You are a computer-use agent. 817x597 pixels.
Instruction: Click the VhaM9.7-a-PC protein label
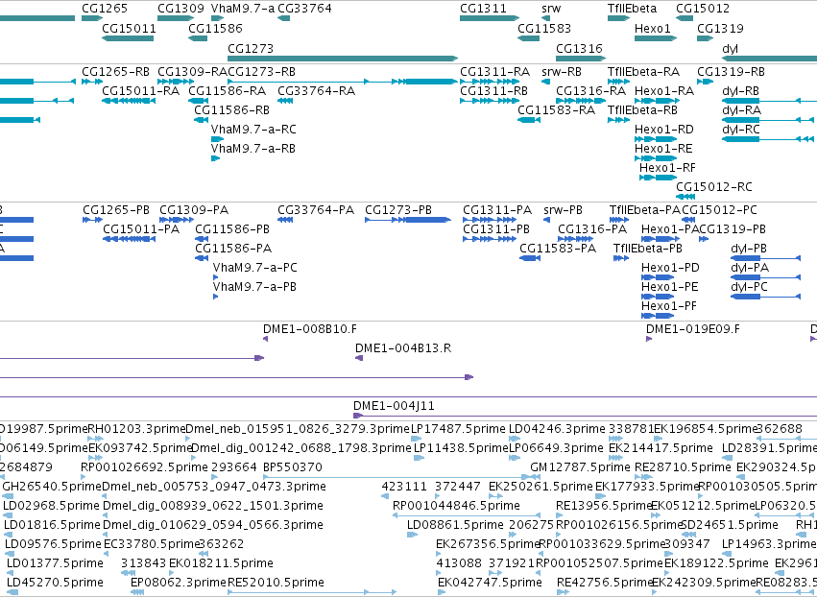254,268
